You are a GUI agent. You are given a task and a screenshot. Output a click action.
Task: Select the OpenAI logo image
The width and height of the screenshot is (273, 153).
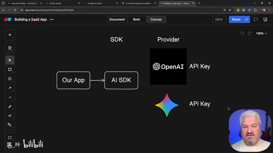pyautogui.click(x=168, y=66)
